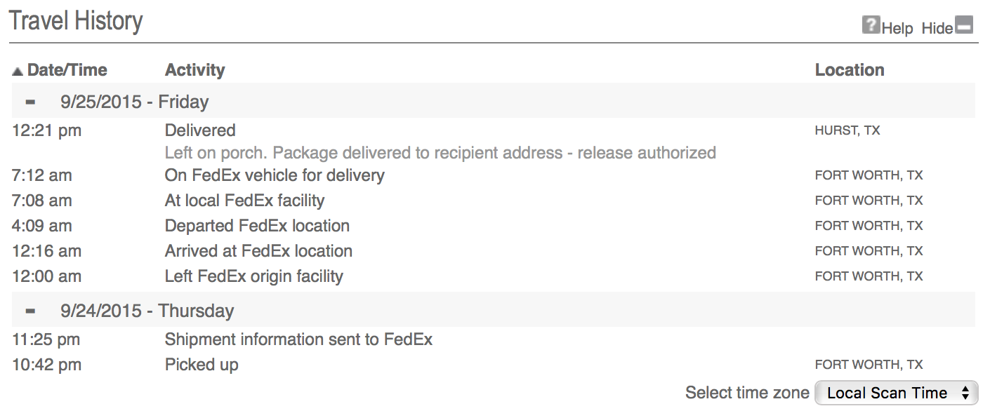Sort by Date/Time column header
Viewport: 990px width, 418px height.
pos(67,70)
